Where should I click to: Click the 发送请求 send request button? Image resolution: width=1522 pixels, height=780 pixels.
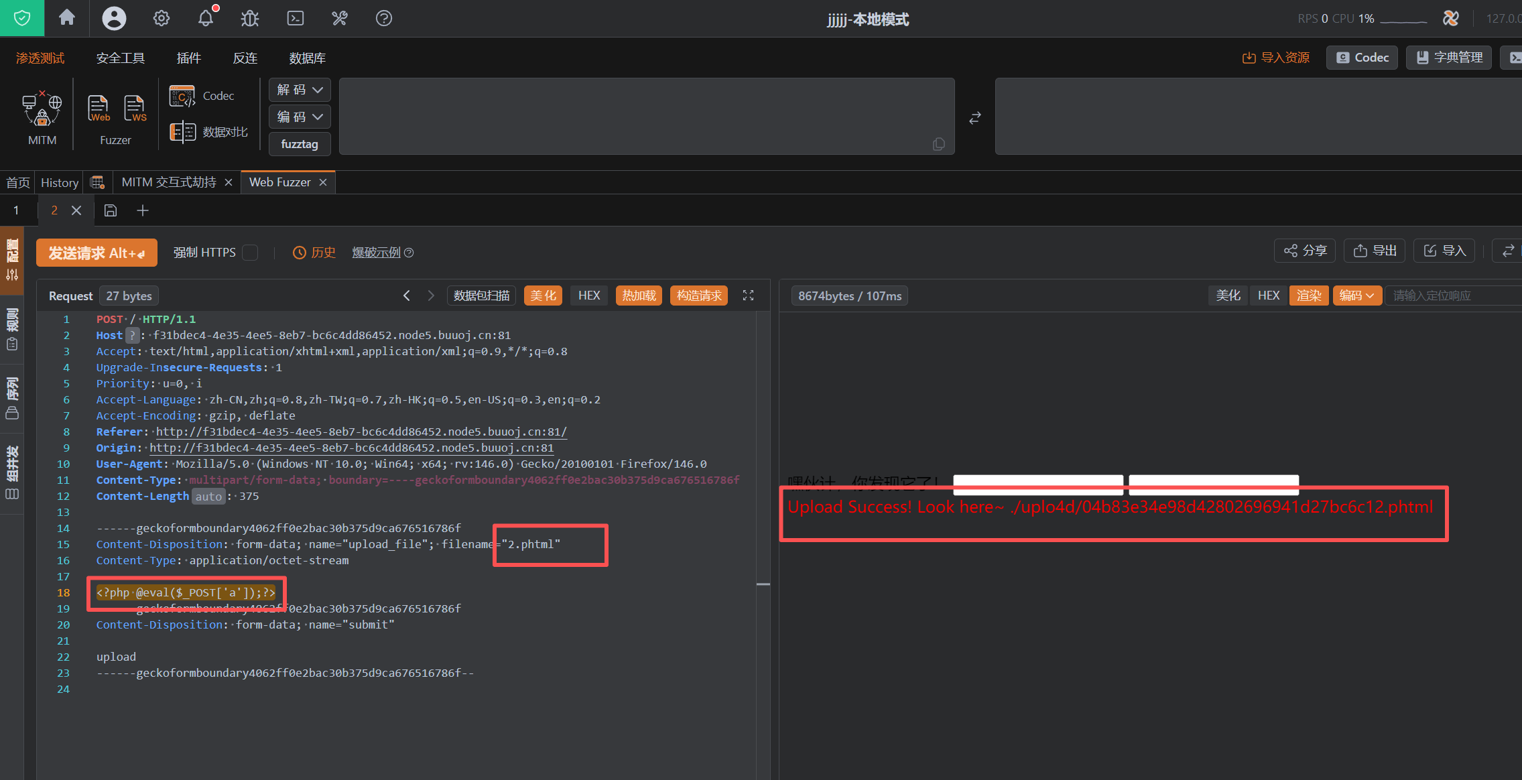point(97,253)
